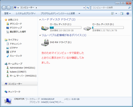Viewport: 133px width, 107px height.
Task: Click the change view icon
Action: (112, 14)
